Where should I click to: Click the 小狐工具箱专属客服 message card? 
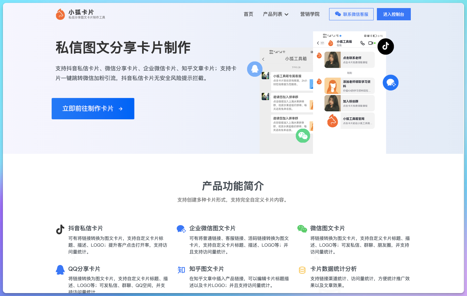tap(292, 81)
